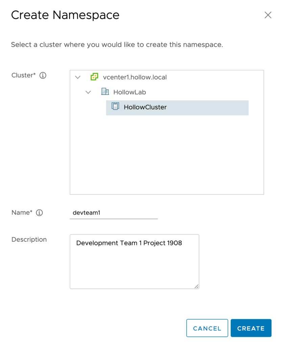
Task: Select the HollowCluster text in the tree
Action: pyautogui.click(x=145, y=107)
